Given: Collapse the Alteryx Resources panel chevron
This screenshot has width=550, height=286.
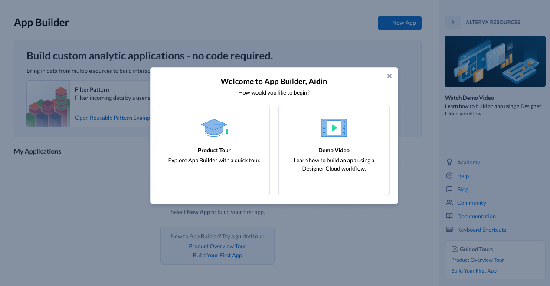Looking at the screenshot, I should pos(452,22).
